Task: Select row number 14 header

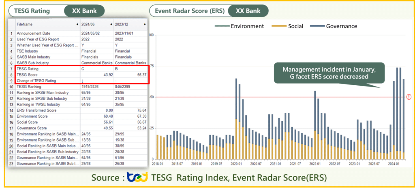Action: [12, 110]
